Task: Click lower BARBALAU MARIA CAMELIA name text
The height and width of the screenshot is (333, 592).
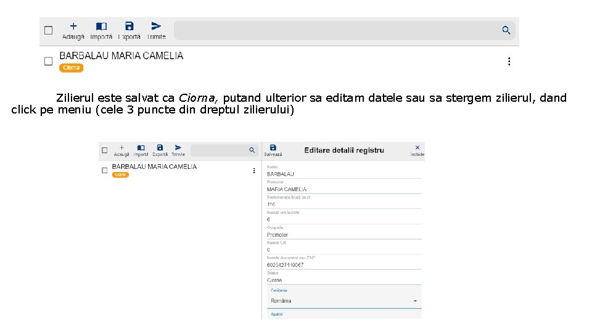Action: (154, 166)
